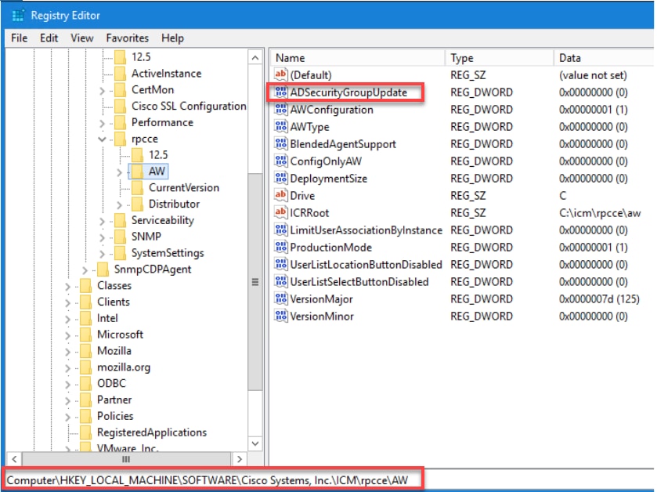Expand the Distributor key arrow
The image size is (657, 492).
coord(119,204)
